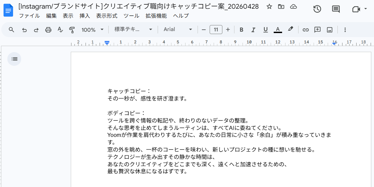The image size is (374, 187).
Task: Show all comments panel
Action: coord(336,9)
